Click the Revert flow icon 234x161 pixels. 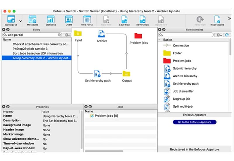142,20
